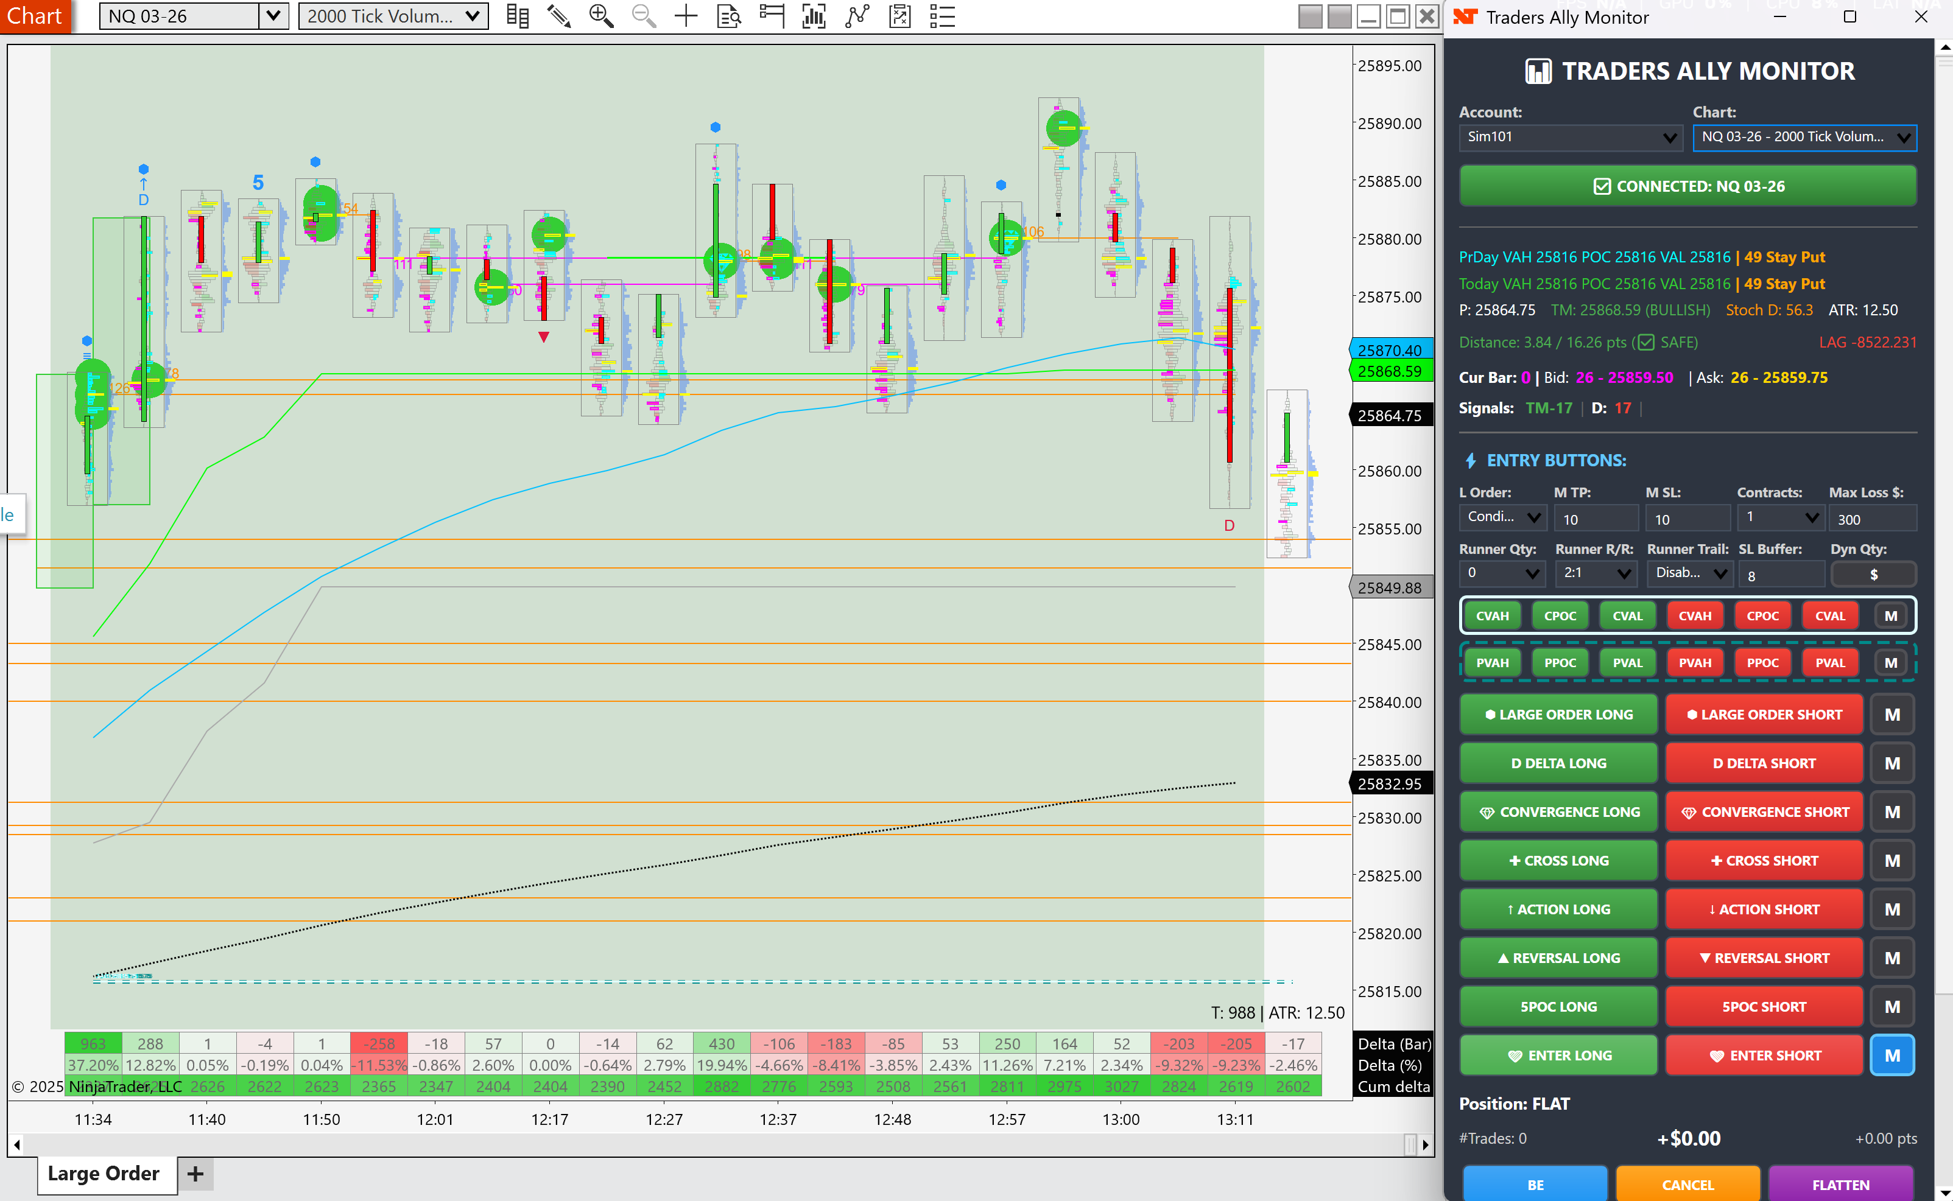Toggle the M button beside LARGE ORDER SHORT
The width and height of the screenshot is (1953, 1201).
pyautogui.click(x=1892, y=715)
